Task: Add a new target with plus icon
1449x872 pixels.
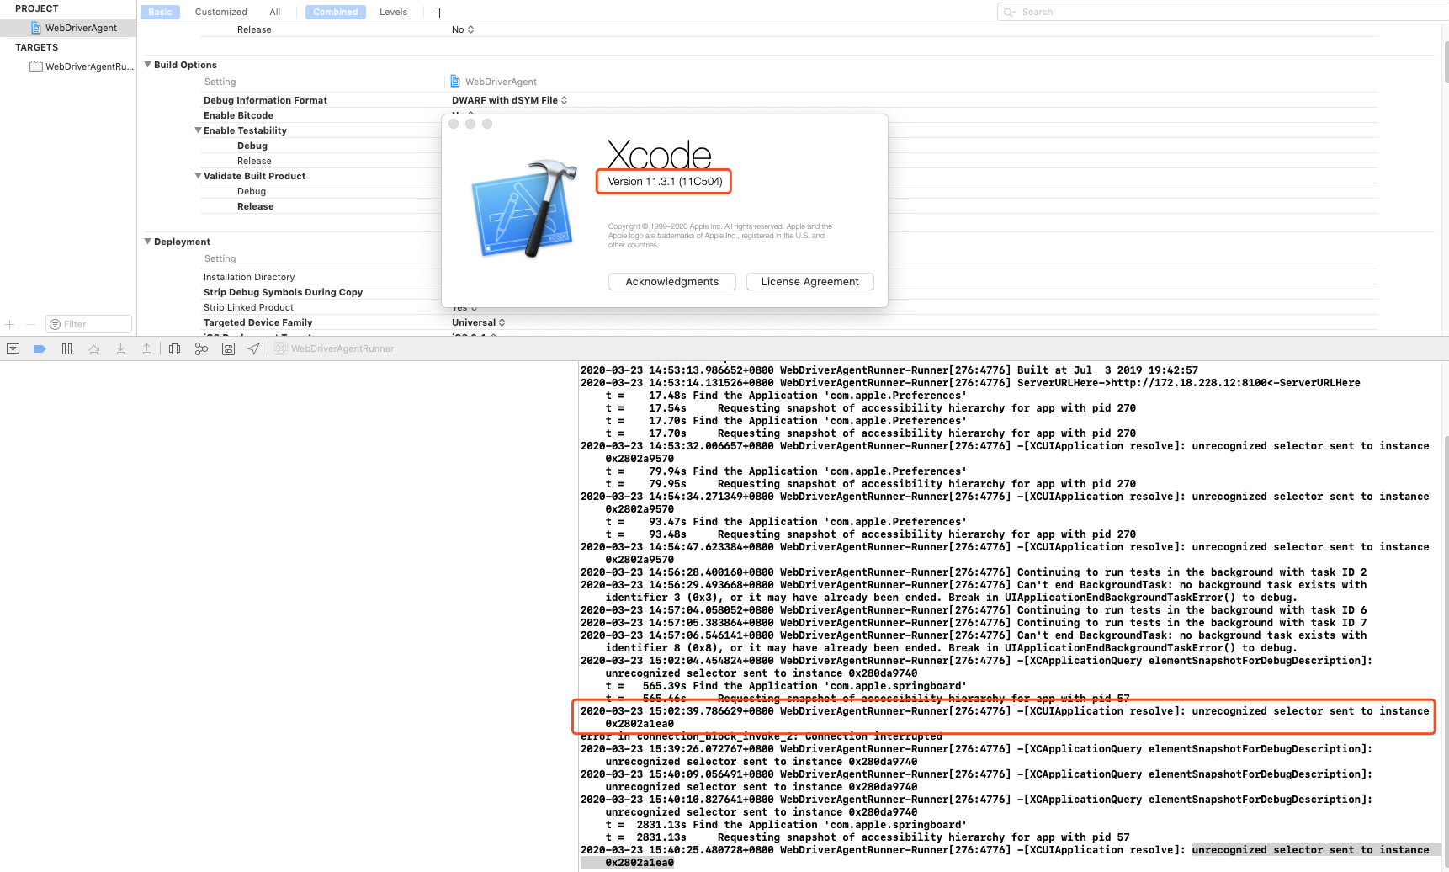Action: click(10, 324)
